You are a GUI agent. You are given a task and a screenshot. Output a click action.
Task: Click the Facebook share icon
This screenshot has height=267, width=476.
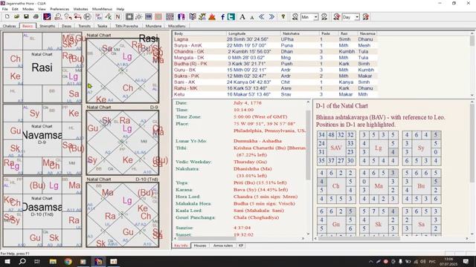tap(222, 17)
